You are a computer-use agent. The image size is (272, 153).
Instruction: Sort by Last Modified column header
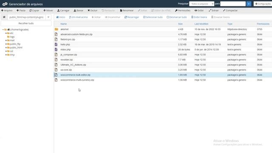[x=201, y=24]
